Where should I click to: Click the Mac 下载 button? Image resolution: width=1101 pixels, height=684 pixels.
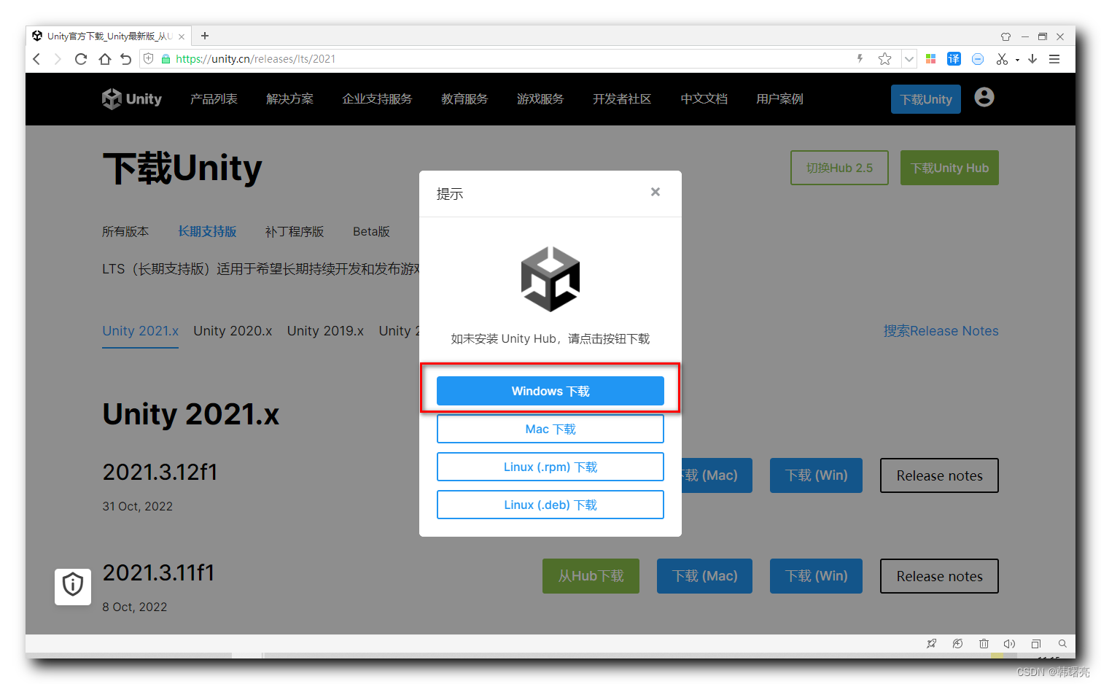point(550,429)
